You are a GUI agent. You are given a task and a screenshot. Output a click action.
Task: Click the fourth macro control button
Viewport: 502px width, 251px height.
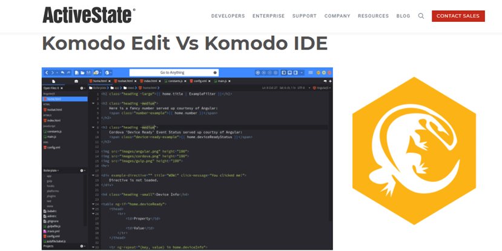tap(276, 73)
